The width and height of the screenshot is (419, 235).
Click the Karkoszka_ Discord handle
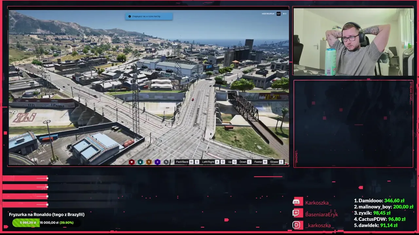pos(318,203)
